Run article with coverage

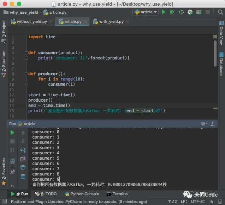point(181,12)
